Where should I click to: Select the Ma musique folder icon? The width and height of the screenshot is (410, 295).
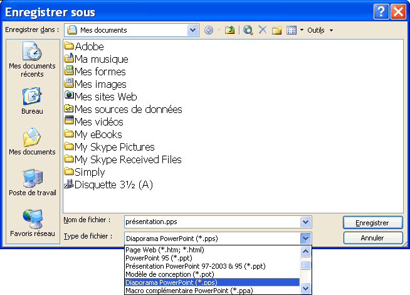pyautogui.click(x=69, y=58)
